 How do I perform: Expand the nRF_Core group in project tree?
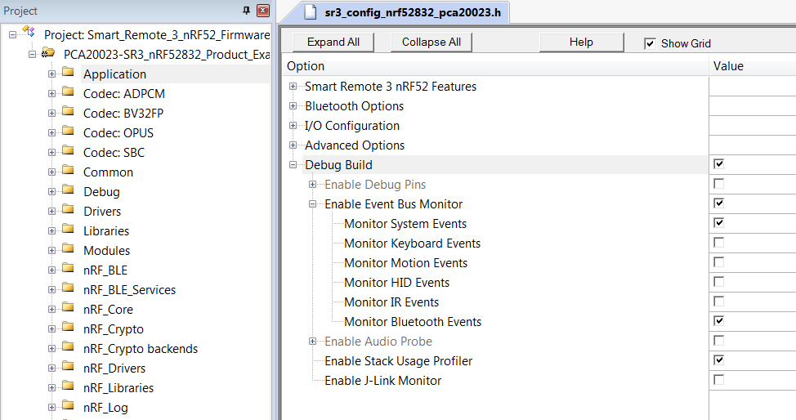[x=51, y=310]
